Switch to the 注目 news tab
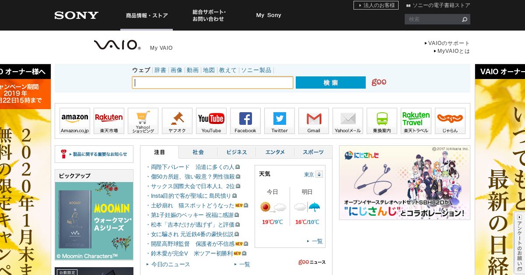This screenshot has width=525, height=275. click(160, 152)
